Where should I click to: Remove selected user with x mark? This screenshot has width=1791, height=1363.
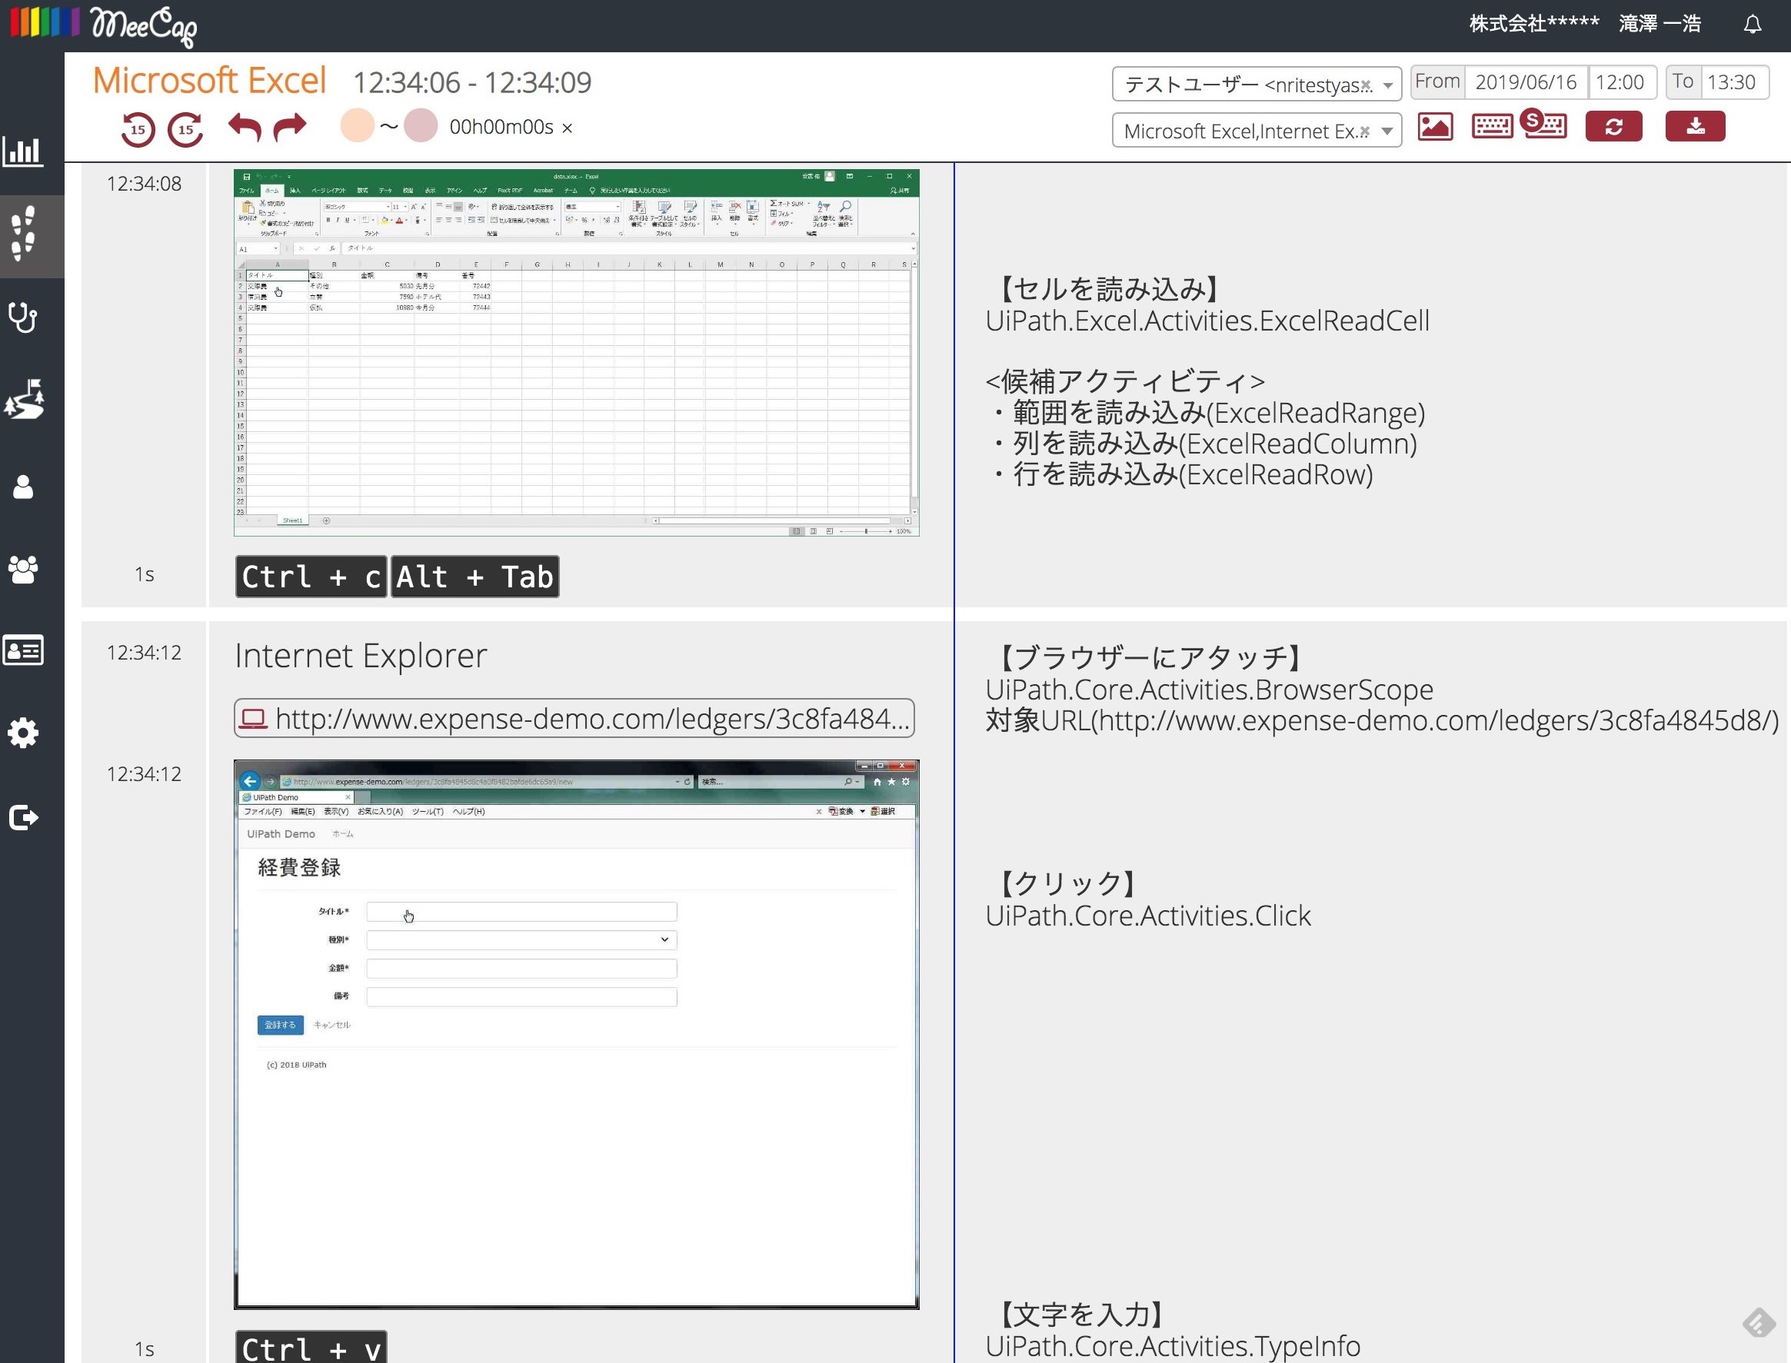click(1366, 85)
